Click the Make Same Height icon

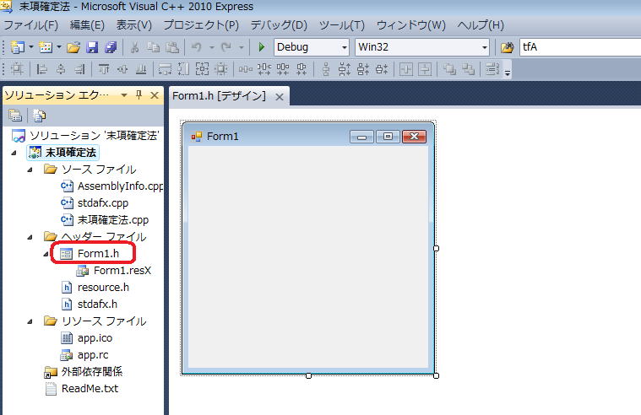click(x=183, y=69)
